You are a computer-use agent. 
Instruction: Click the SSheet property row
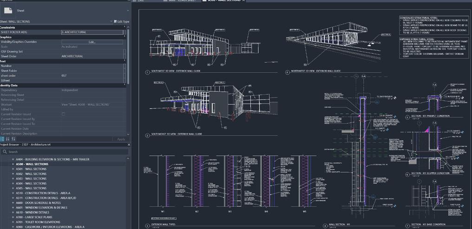click(x=63, y=80)
